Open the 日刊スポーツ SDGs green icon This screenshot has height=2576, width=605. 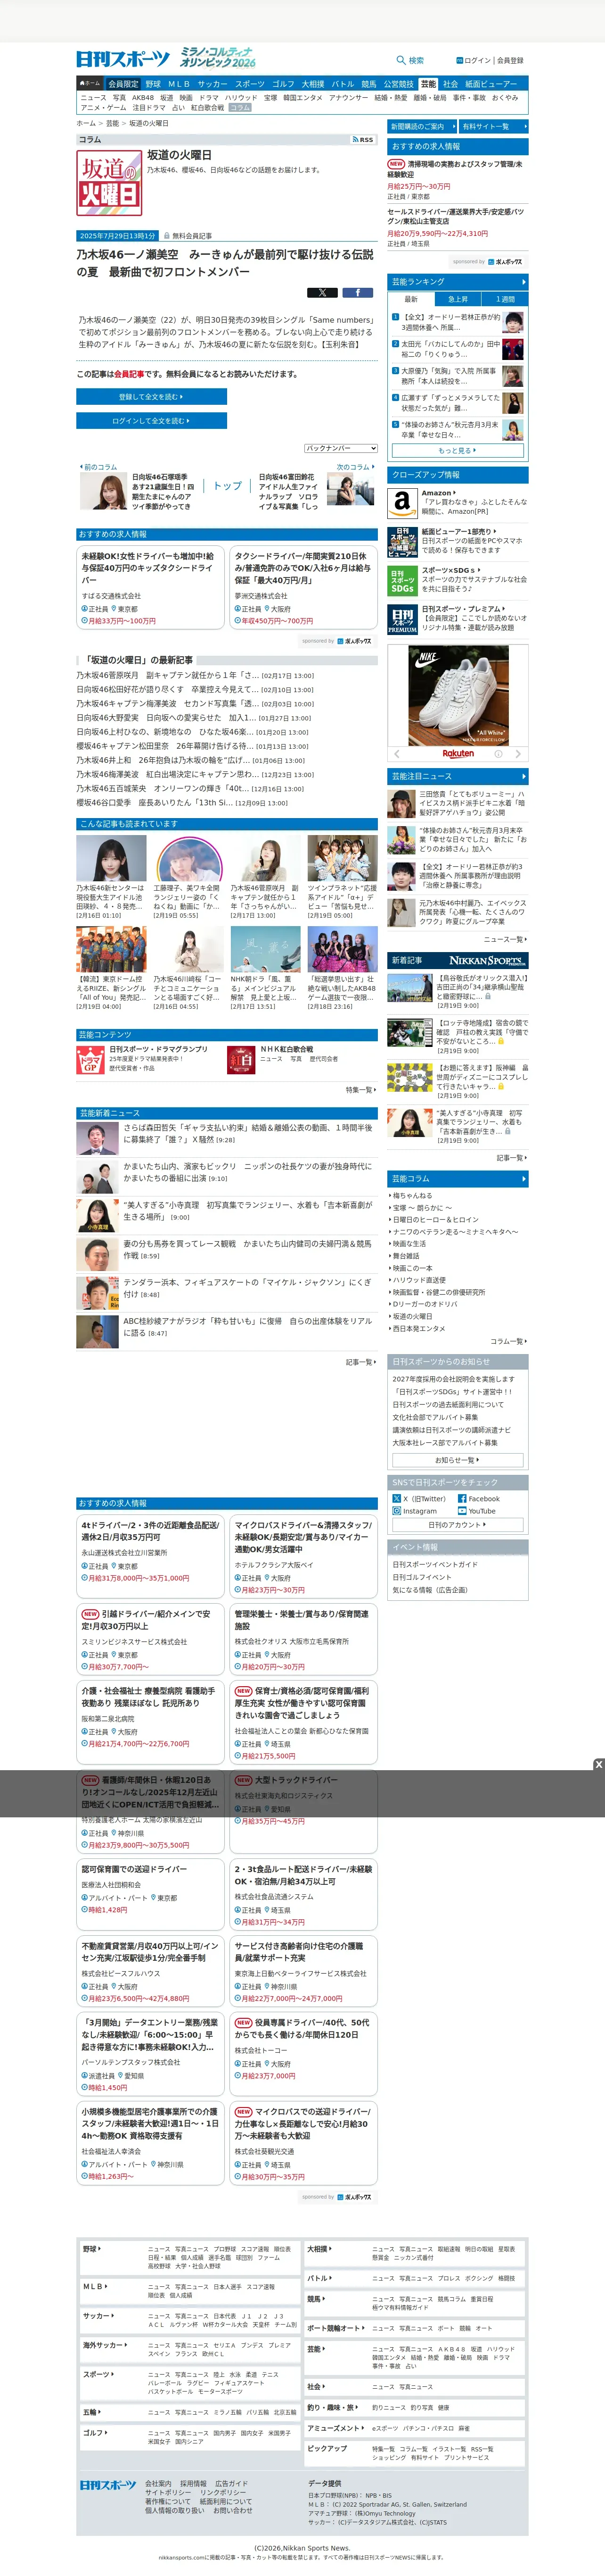point(401,581)
